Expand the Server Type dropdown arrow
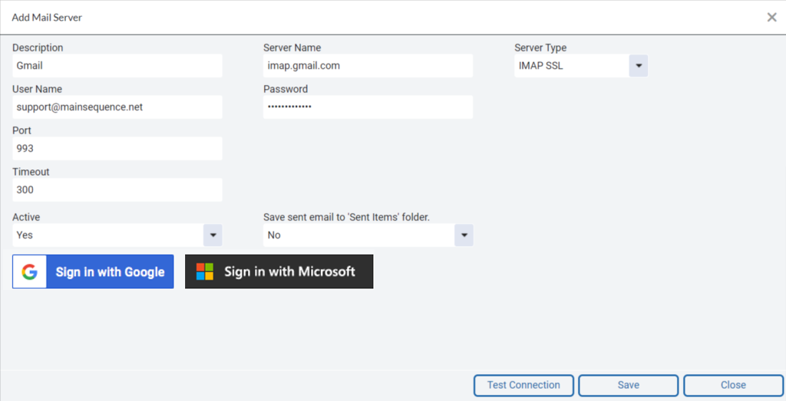Viewport: 786px width, 401px height. click(638, 66)
